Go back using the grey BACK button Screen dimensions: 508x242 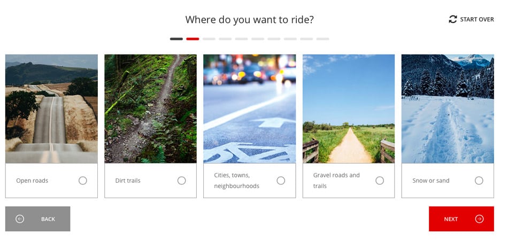[37, 219]
